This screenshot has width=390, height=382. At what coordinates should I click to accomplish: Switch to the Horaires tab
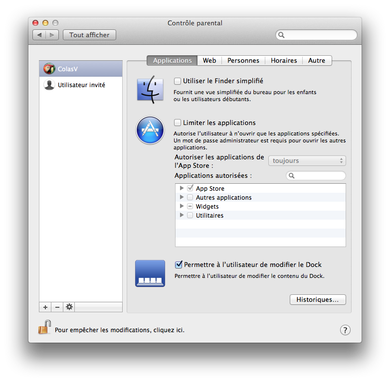[x=283, y=60]
